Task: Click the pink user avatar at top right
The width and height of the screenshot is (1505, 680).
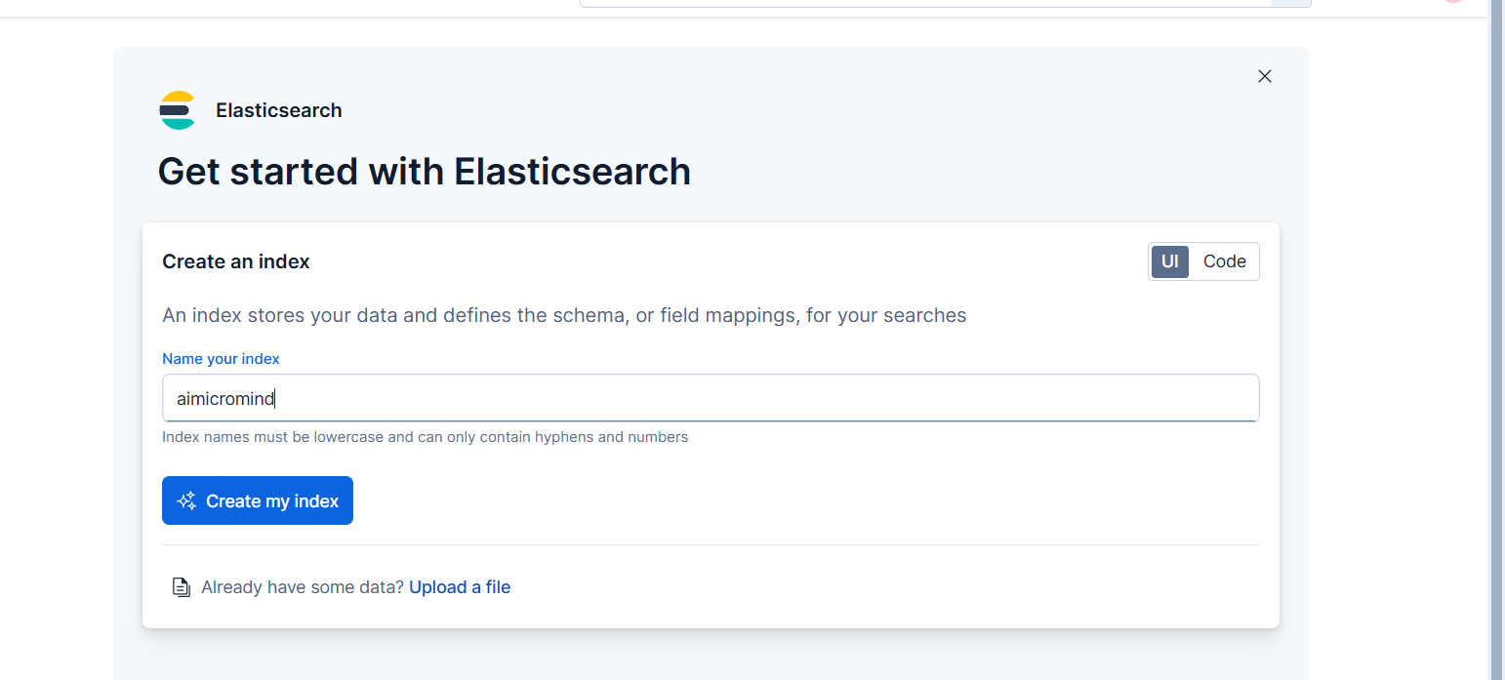Action: click(x=1452, y=1)
